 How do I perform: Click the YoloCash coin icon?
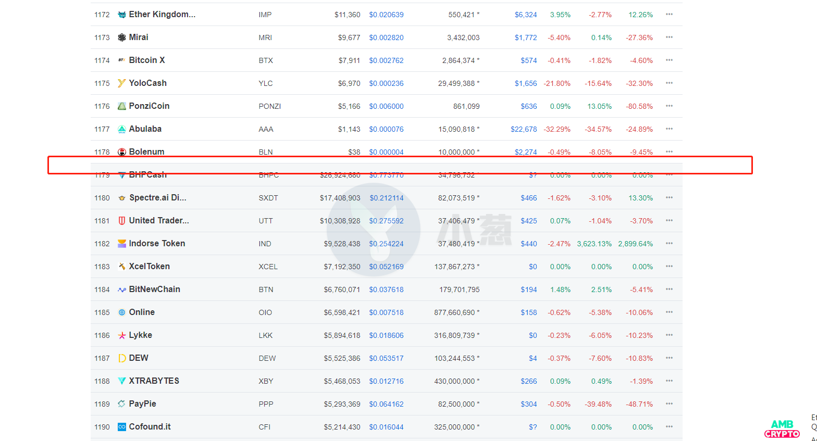(x=122, y=83)
